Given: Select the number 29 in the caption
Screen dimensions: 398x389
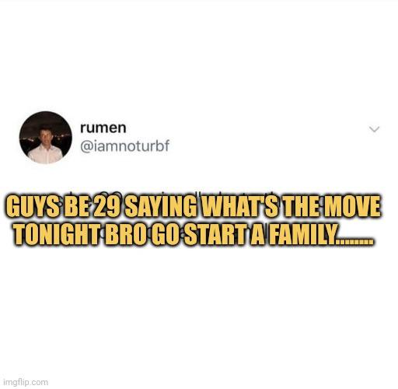Looking at the screenshot, I should click(x=106, y=206).
